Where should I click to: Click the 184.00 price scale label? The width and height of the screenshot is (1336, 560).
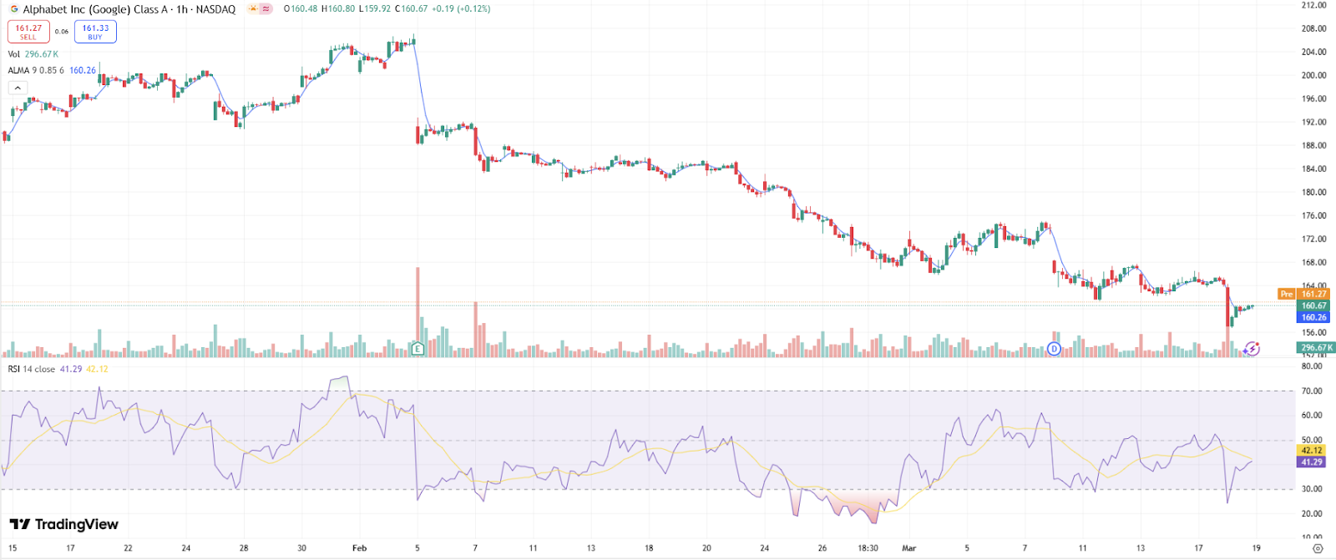[x=1313, y=169]
